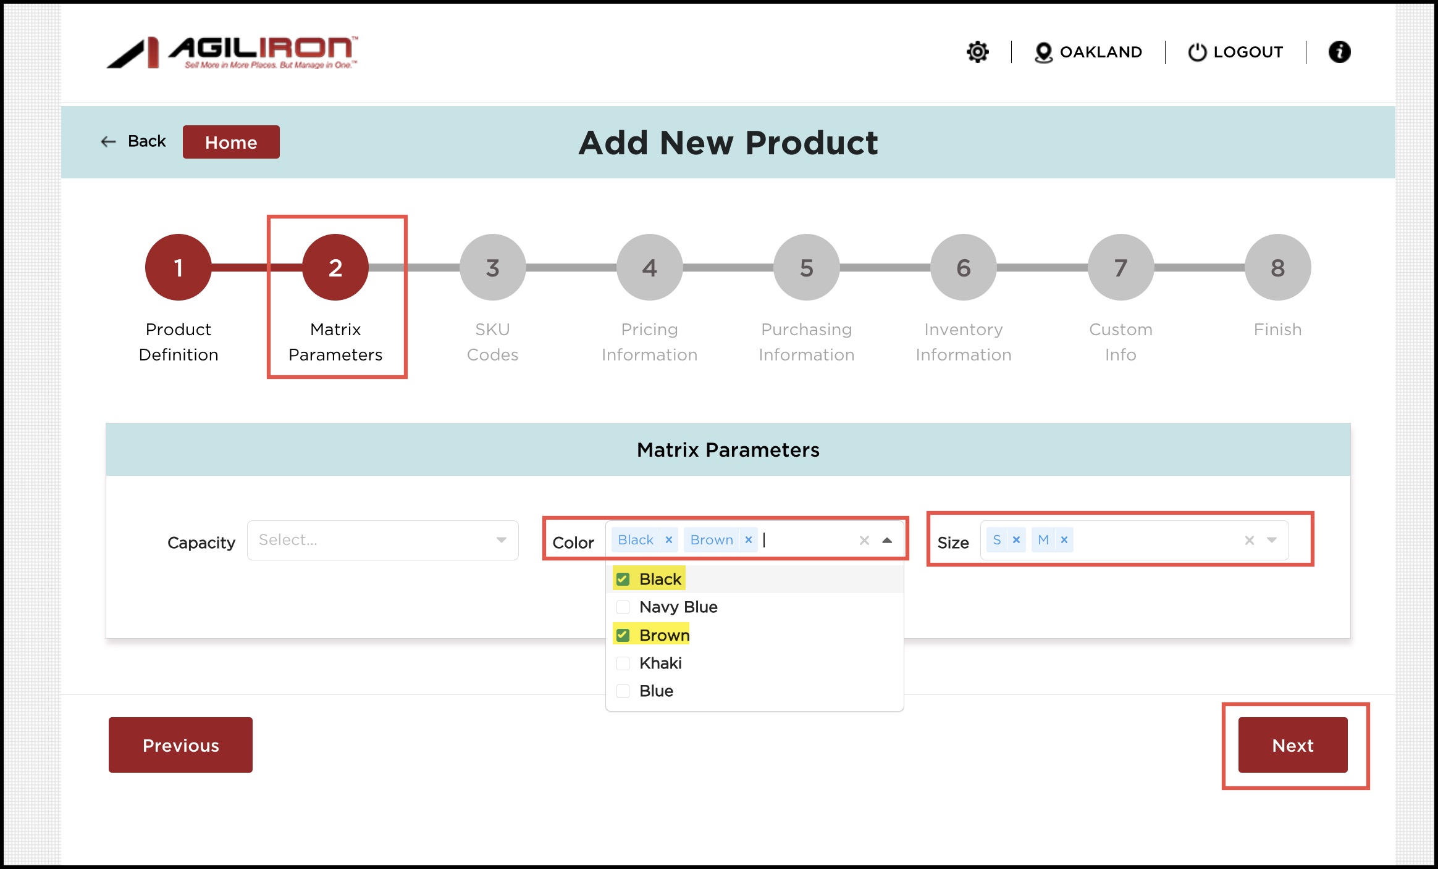
Task: Remove the Brown color tag
Action: click(x=748, y=540)
